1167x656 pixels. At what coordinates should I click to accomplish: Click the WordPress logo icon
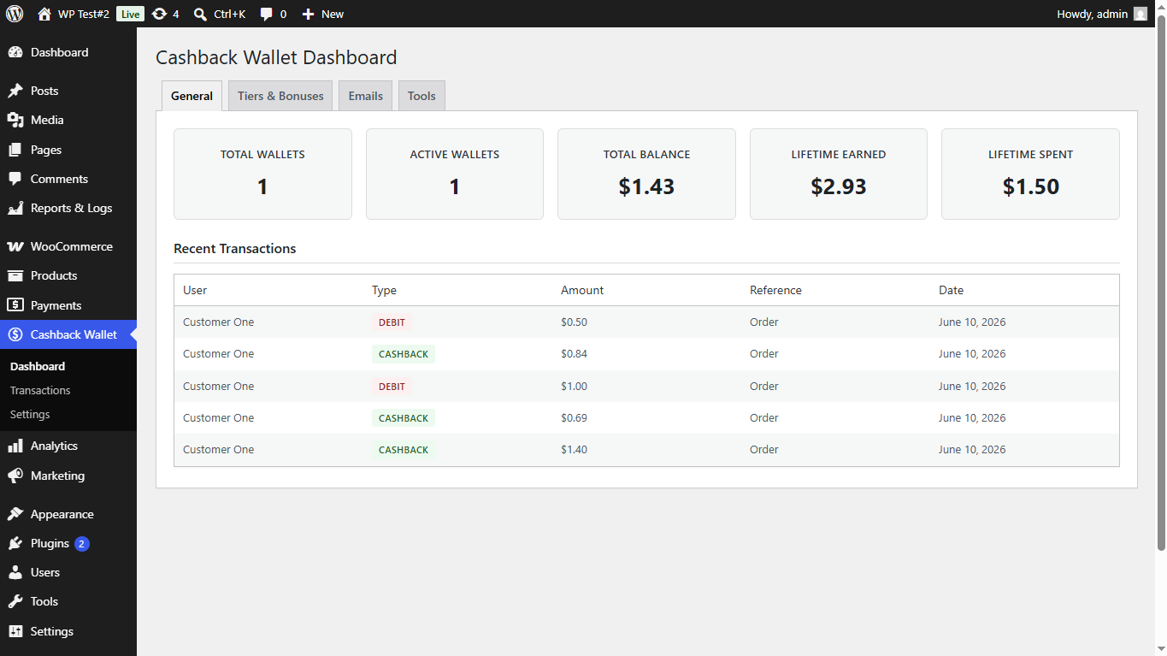tap(15, 14)
